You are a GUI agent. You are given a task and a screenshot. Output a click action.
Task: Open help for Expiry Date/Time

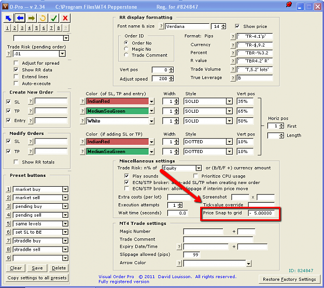(179, 247)
